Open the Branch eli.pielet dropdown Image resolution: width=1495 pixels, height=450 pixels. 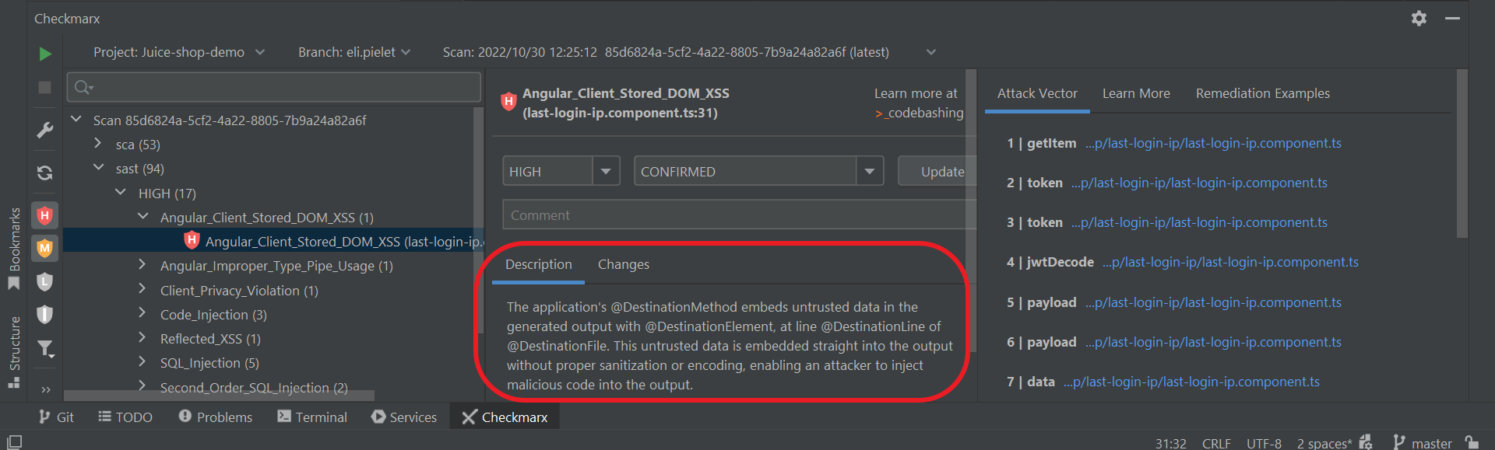(354, 52)
